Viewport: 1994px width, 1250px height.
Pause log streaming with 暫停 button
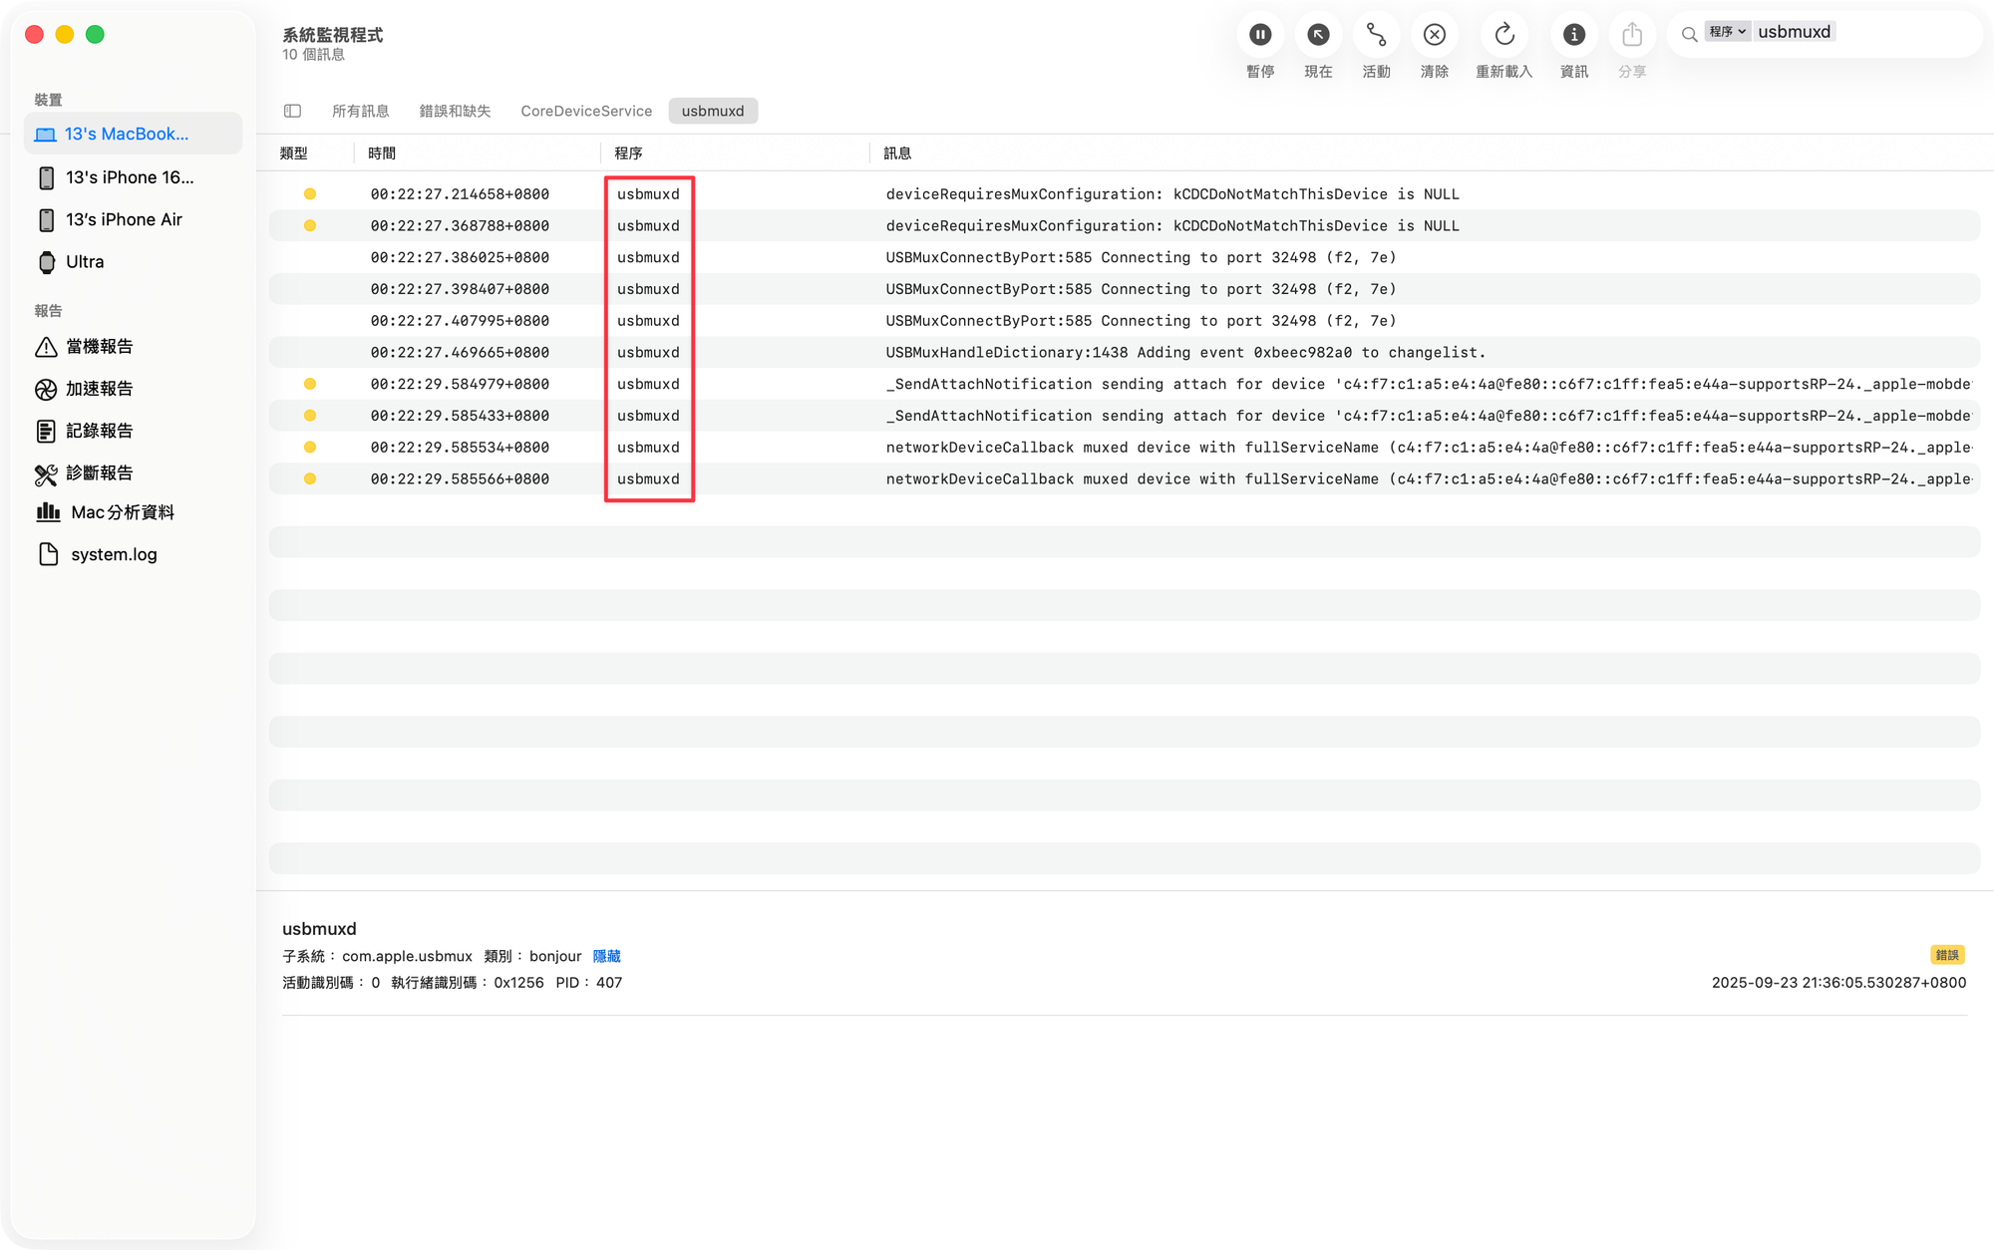tap(1260, 36)
